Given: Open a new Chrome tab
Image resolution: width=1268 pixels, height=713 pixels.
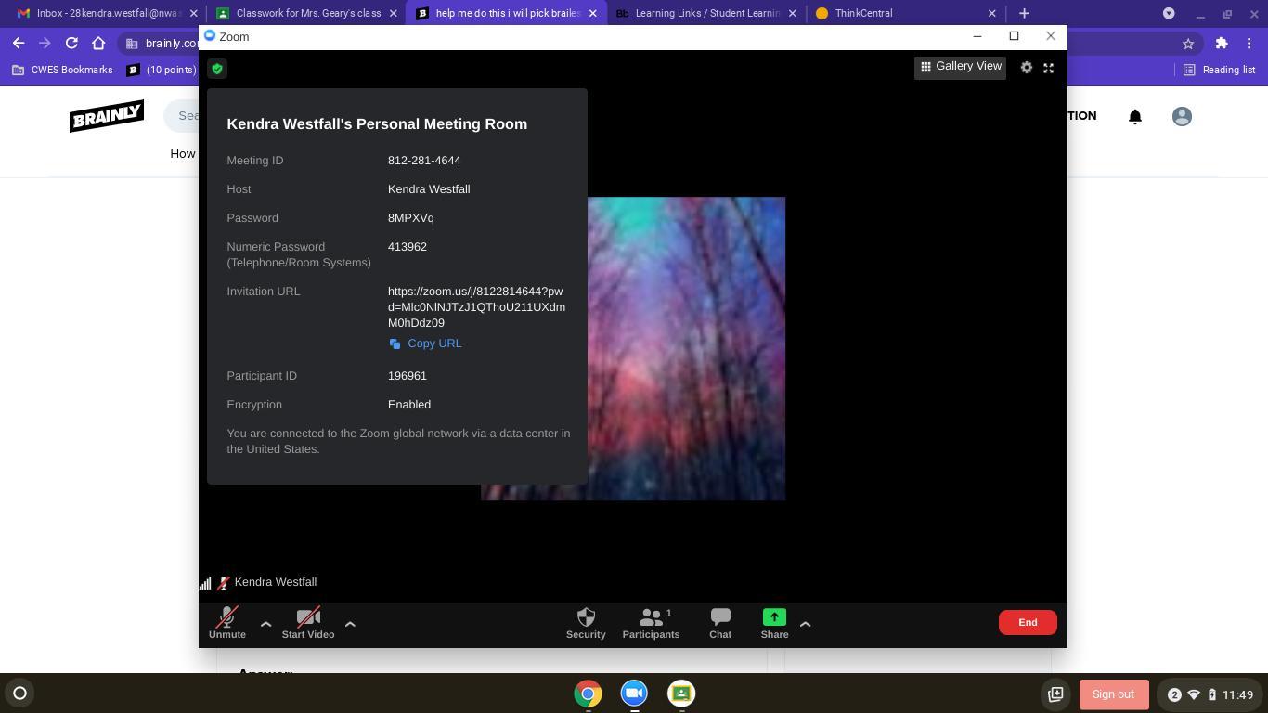Looking at the screenshot, I should pyautogui.click(x=1024, y=13).
